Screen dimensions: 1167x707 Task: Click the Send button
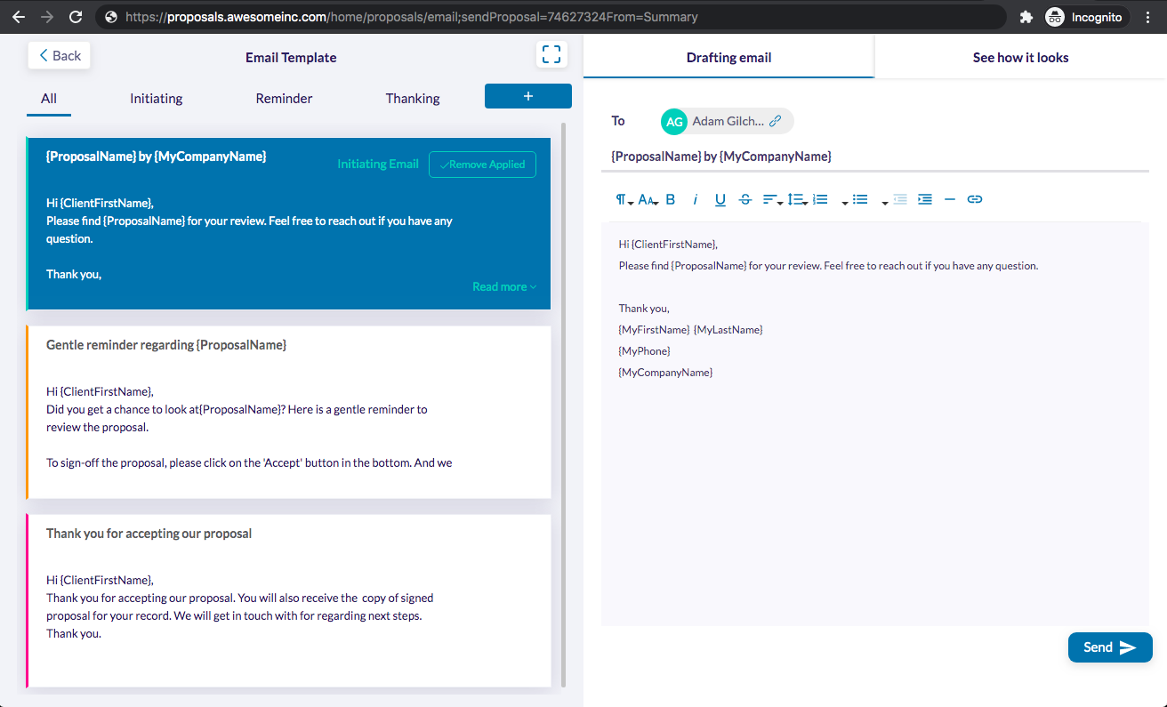(x=1109, y=647)
